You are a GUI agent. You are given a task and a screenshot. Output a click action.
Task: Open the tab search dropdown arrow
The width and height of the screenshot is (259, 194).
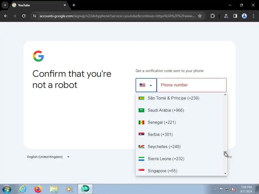coord(5,5)
